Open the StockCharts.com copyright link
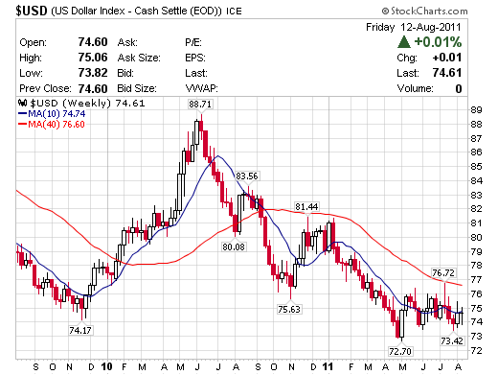This screenshot has width=498, height=375. [425, 12]
